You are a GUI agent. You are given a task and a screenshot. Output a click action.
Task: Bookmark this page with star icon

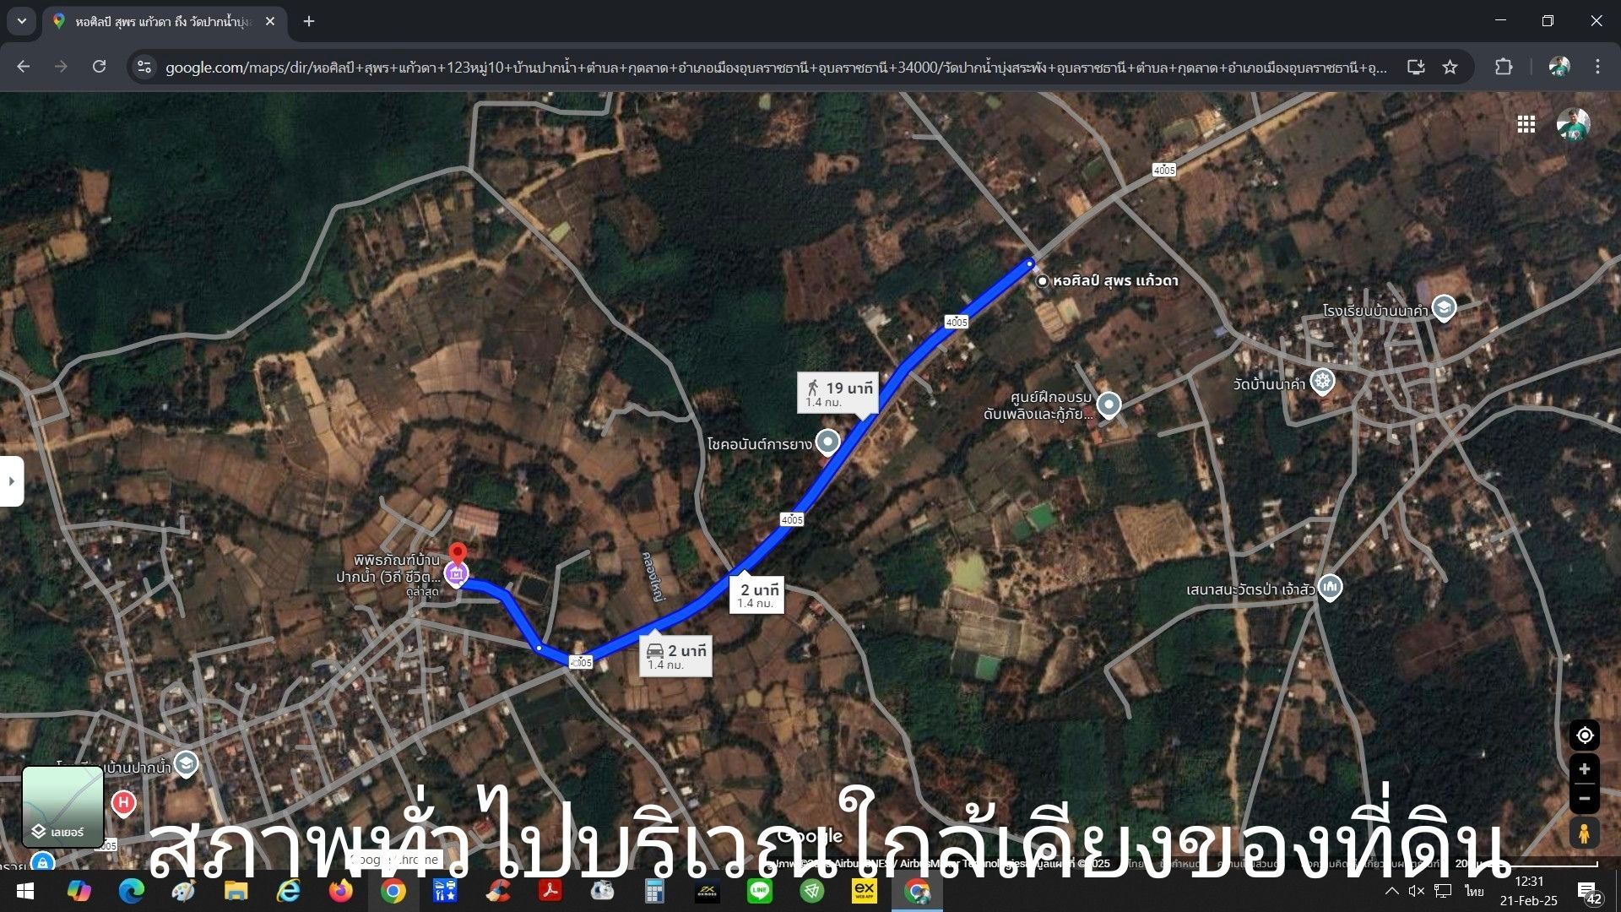point(1450,67)
